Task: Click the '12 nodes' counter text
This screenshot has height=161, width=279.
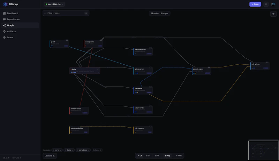Action: pos(155,13)
